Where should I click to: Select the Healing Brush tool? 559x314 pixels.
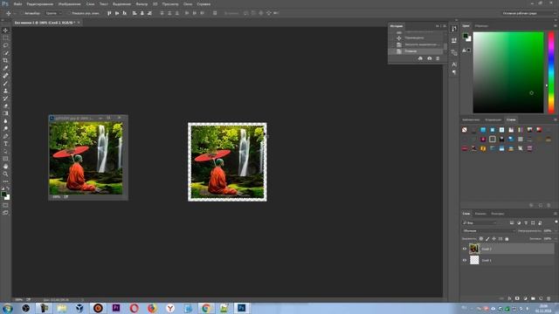(x=5, y=76)
